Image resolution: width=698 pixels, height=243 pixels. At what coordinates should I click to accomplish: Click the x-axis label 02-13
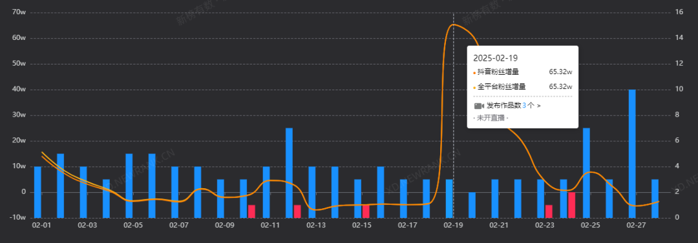pyautogui.click(x=316, y=225)
